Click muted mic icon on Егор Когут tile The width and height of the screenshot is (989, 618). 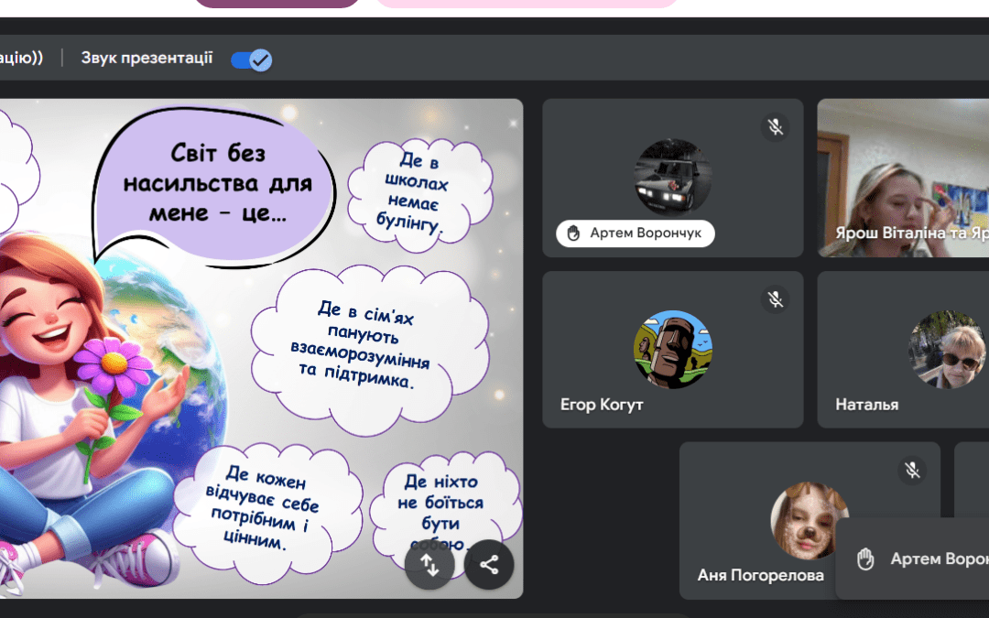[776, 298]
